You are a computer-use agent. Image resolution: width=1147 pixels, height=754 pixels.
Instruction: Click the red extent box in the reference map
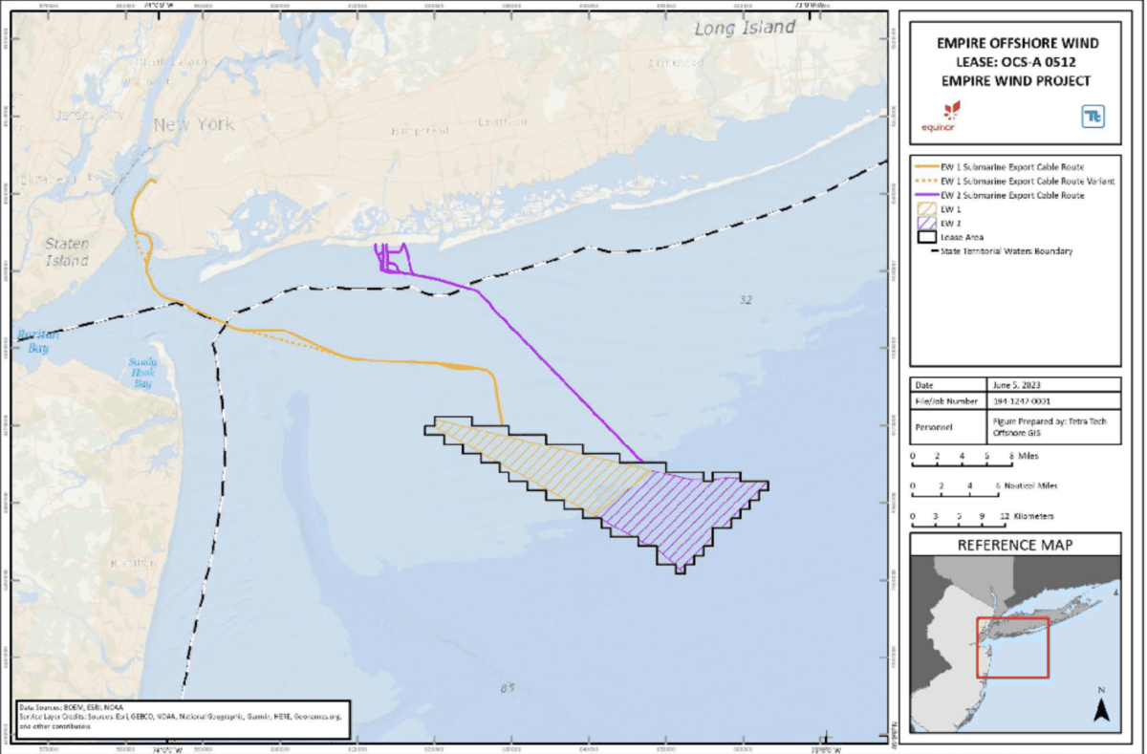(x=1012, y=648)
